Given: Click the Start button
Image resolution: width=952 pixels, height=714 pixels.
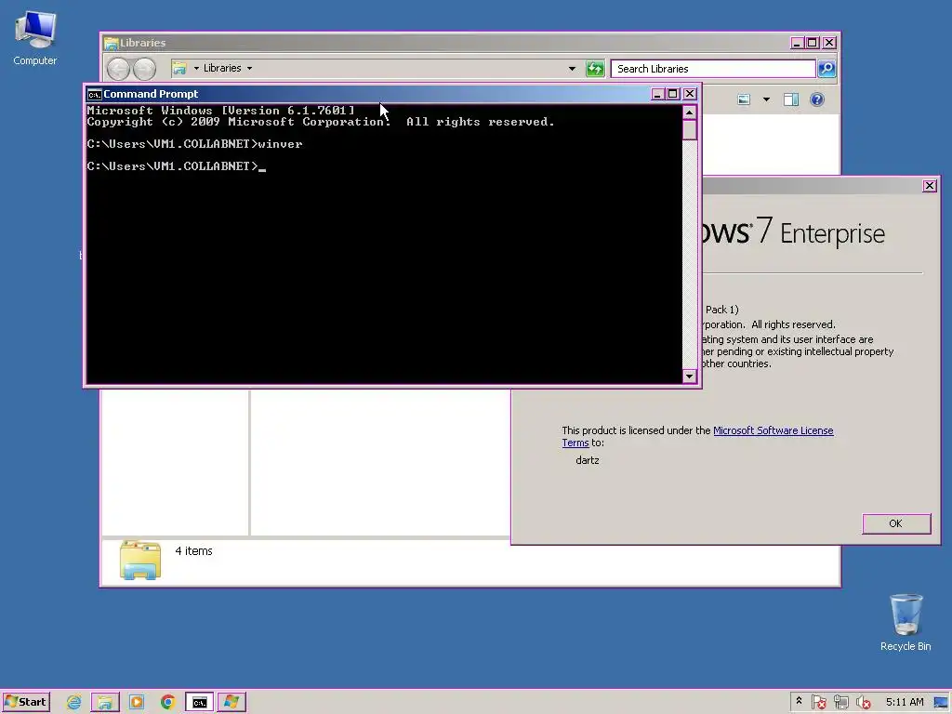Looking at the screenshot, I should click(x=26, y=702).
